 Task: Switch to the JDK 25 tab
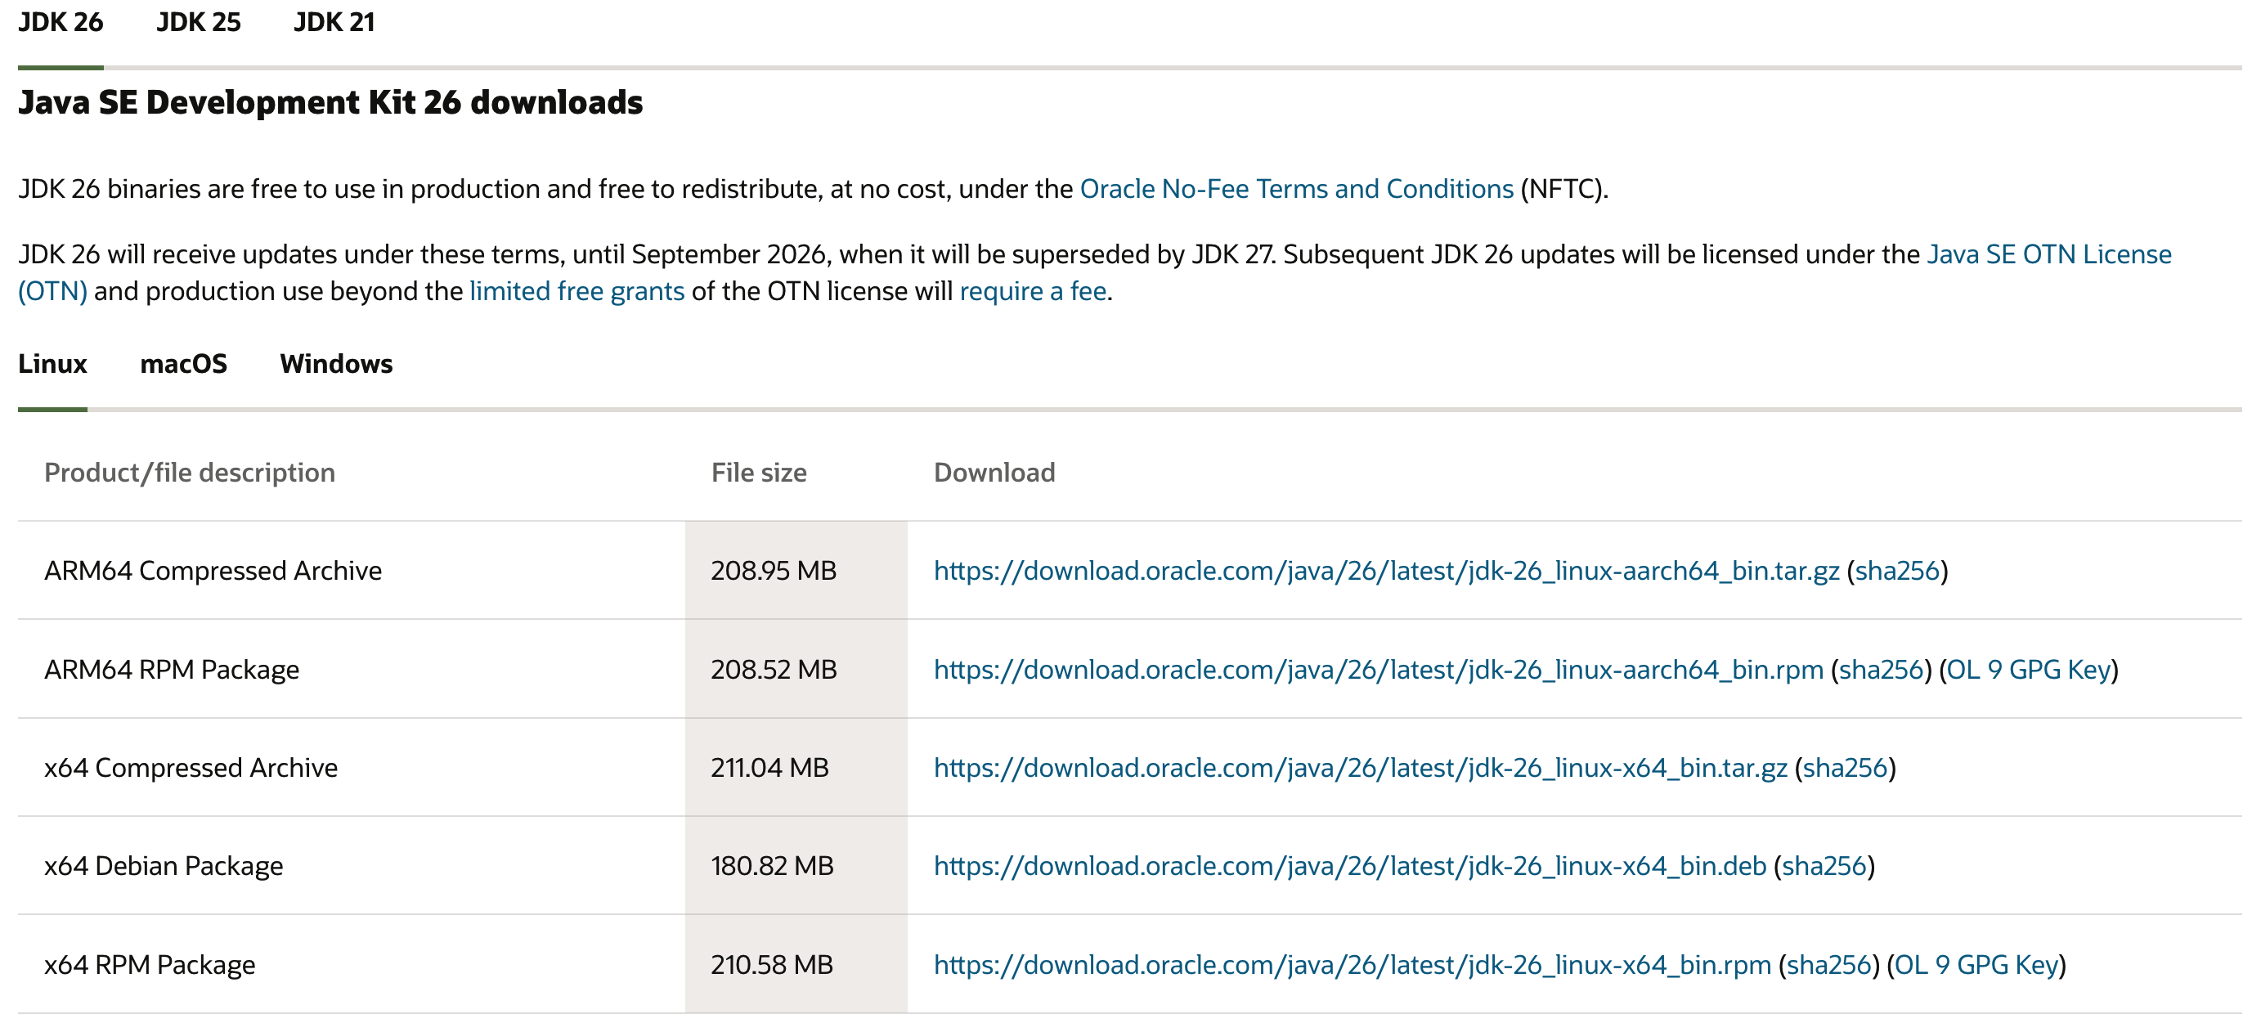point(199,22)
